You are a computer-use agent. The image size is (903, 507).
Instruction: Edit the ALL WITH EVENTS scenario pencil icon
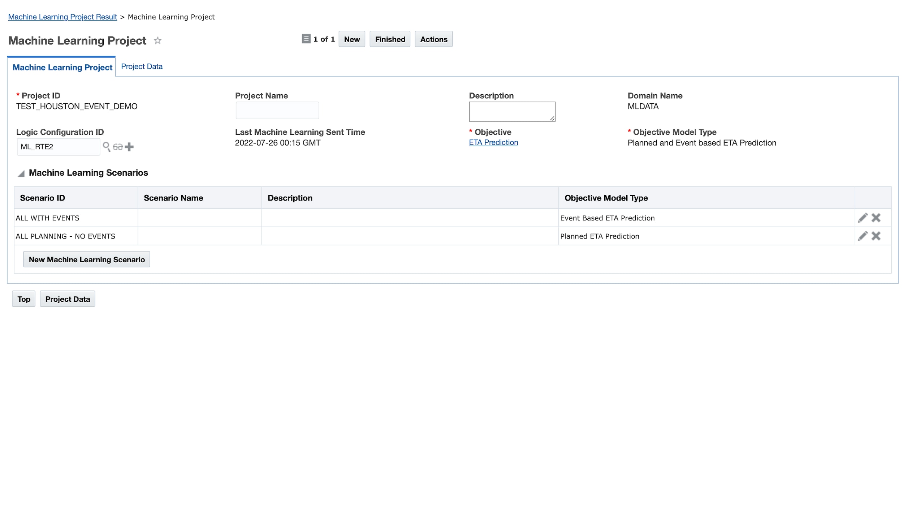pos(863,218)
